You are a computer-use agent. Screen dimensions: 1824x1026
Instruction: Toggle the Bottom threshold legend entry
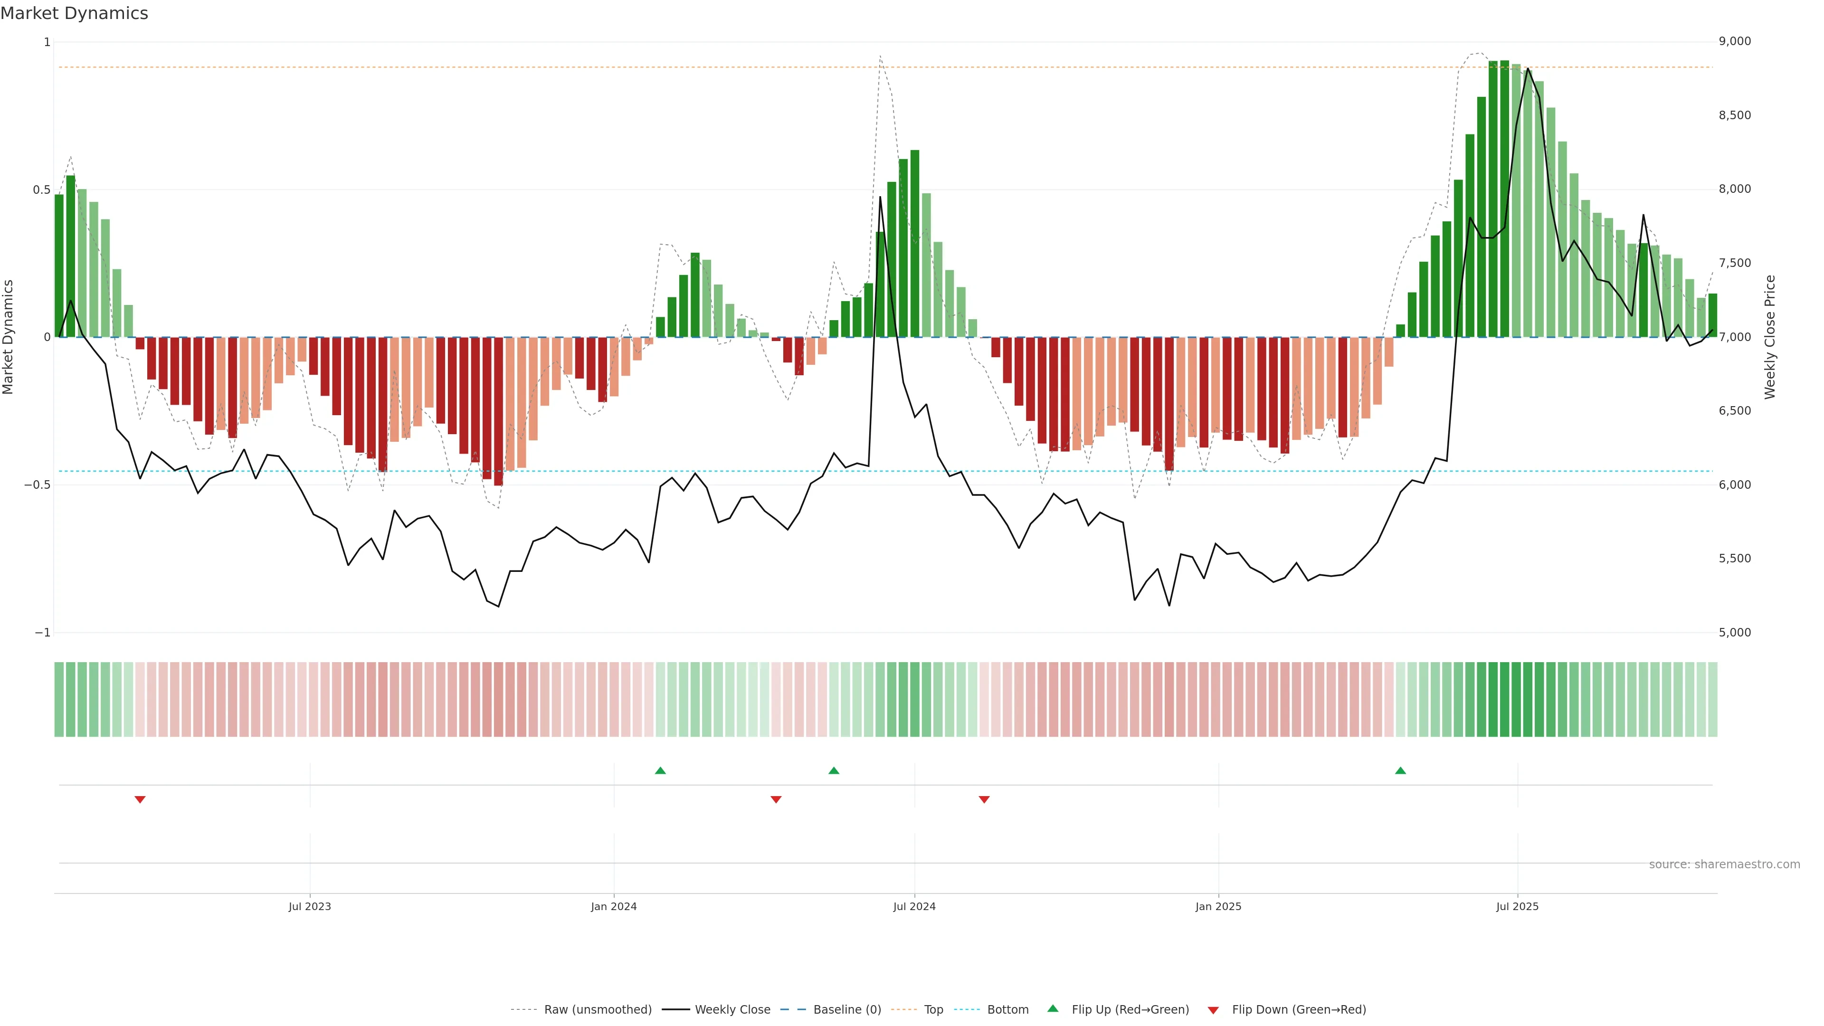click(x=1007, y=1010)
